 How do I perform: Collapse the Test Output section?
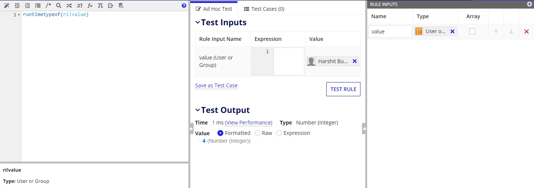pos(198,110)
